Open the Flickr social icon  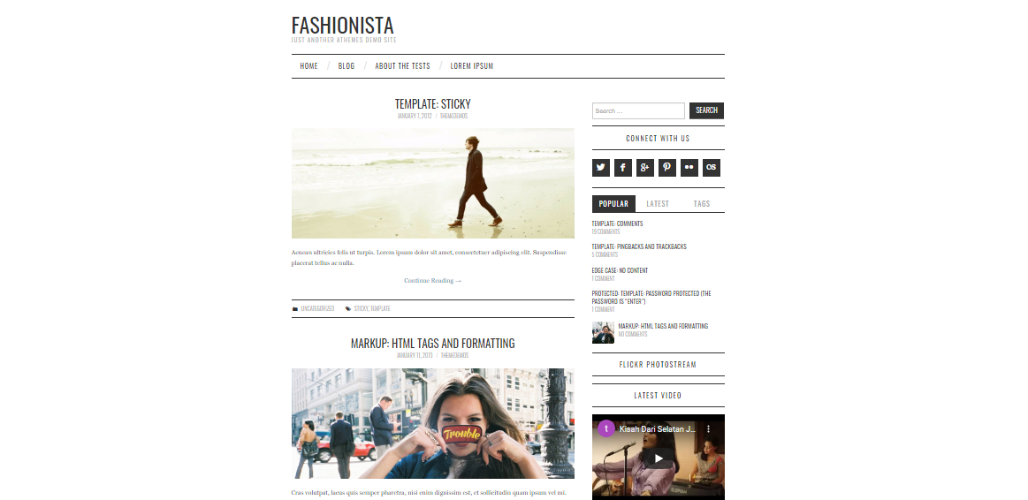689,168
